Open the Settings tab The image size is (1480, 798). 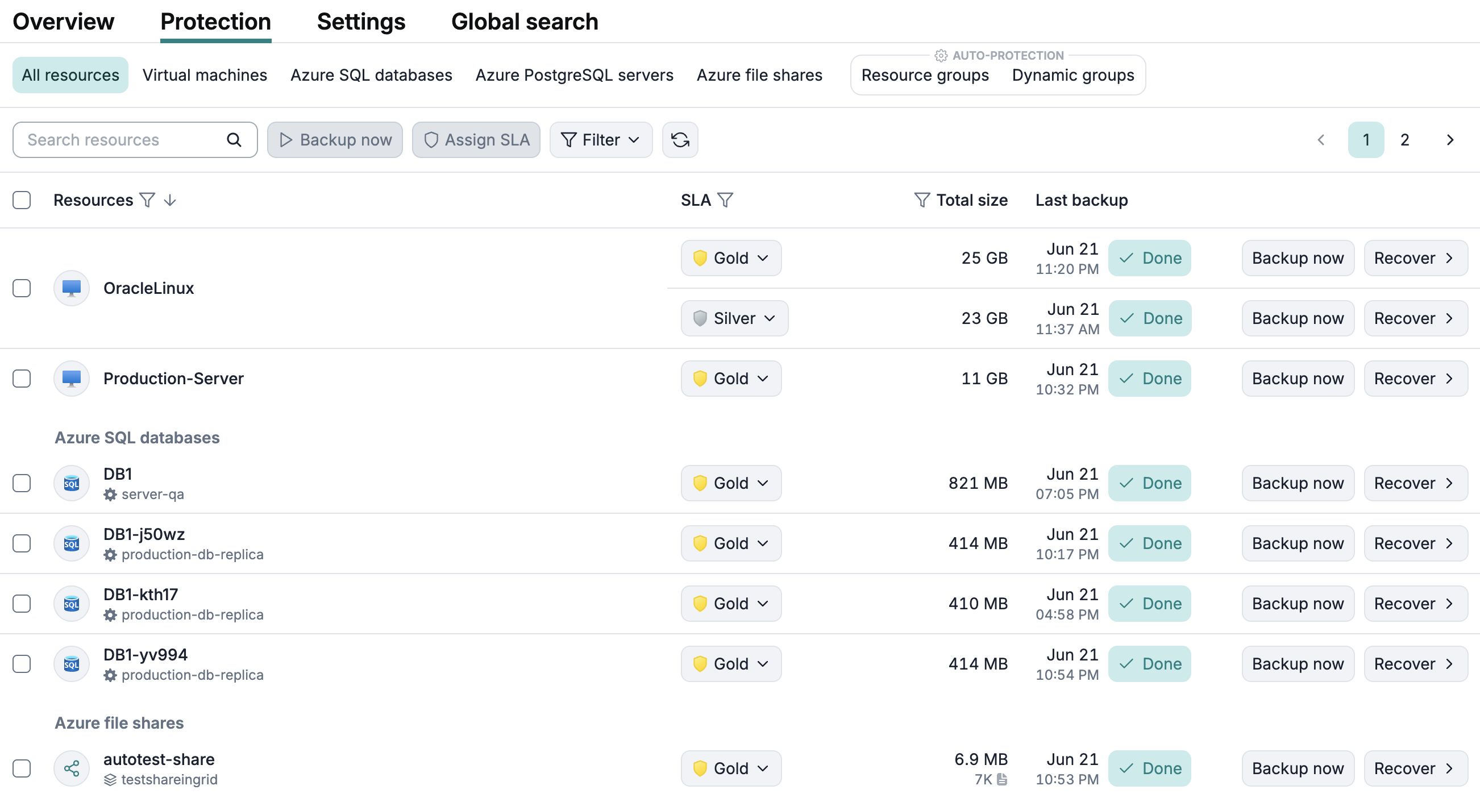click(x=361, y=22)
